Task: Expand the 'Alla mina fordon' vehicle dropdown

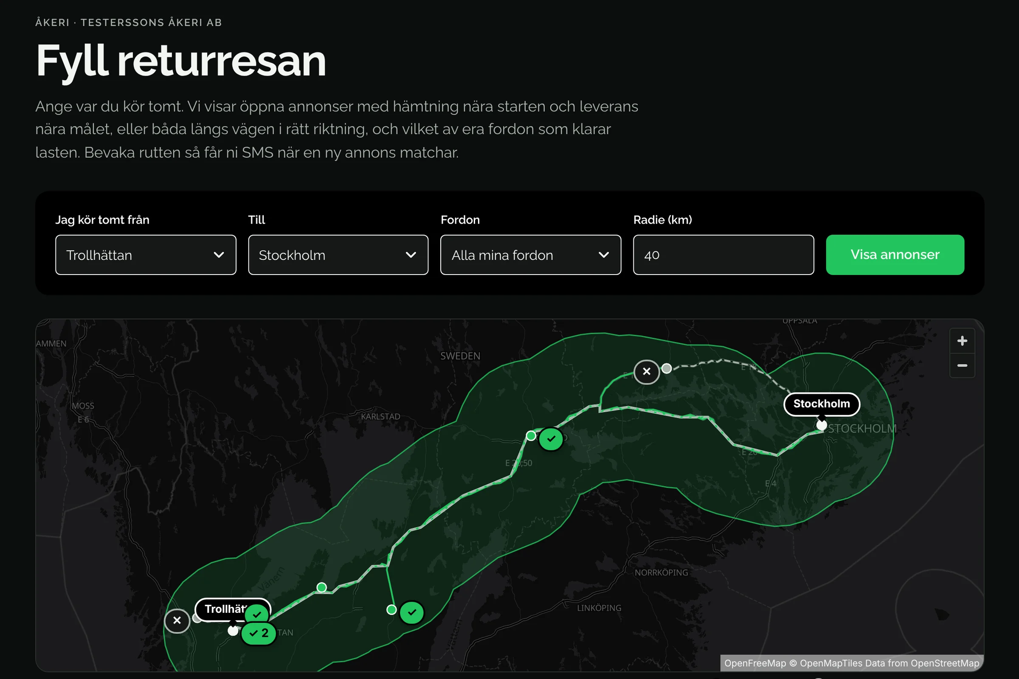Action: (530, 255)
